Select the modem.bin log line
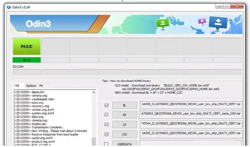250x147 pixels. (31, 124)
